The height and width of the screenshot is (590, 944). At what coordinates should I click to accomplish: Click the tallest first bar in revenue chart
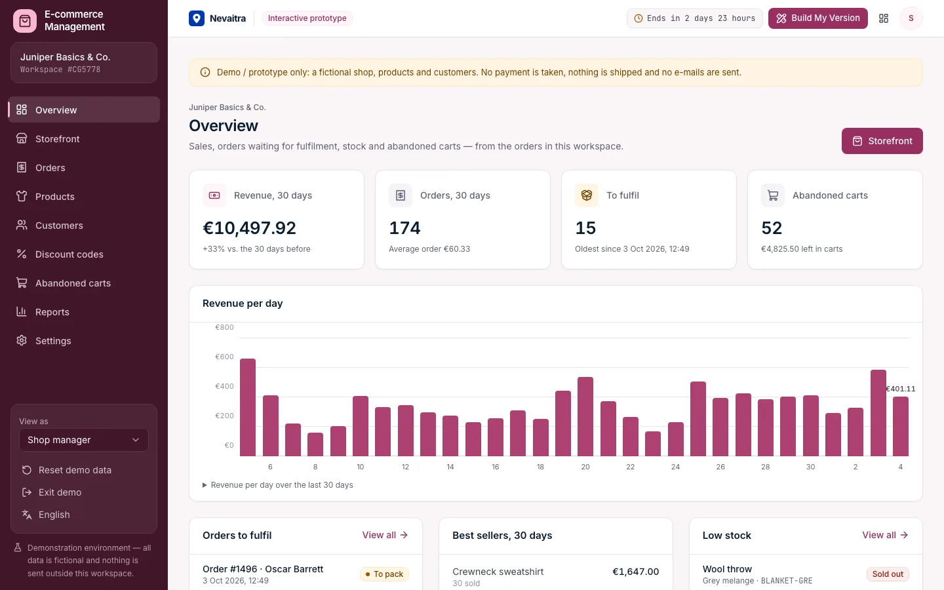248,407
